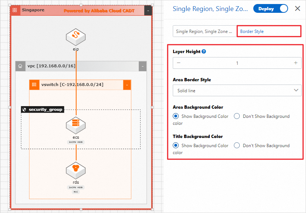
Task: Click the Singapore region title
Action: 33,10
